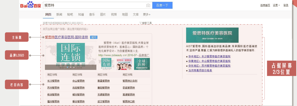Open the 重庆爱思特 link
Image resolution: width=297 pixels, height=106 pixels.
pos(78,102)
